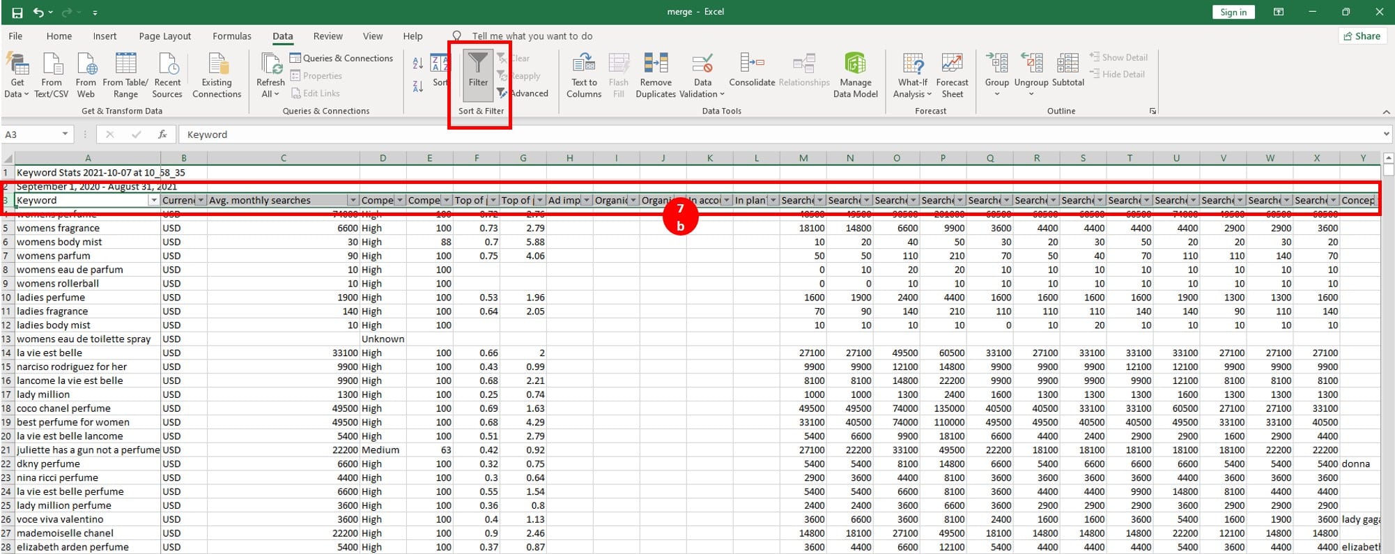The width and height of the screenshot is (1395, 554).
Task: Open Recent Sources
Action: tap(167, 75)
